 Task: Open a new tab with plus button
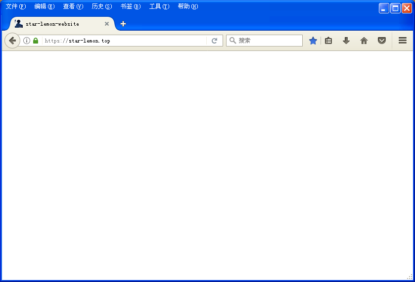point(123,24)
